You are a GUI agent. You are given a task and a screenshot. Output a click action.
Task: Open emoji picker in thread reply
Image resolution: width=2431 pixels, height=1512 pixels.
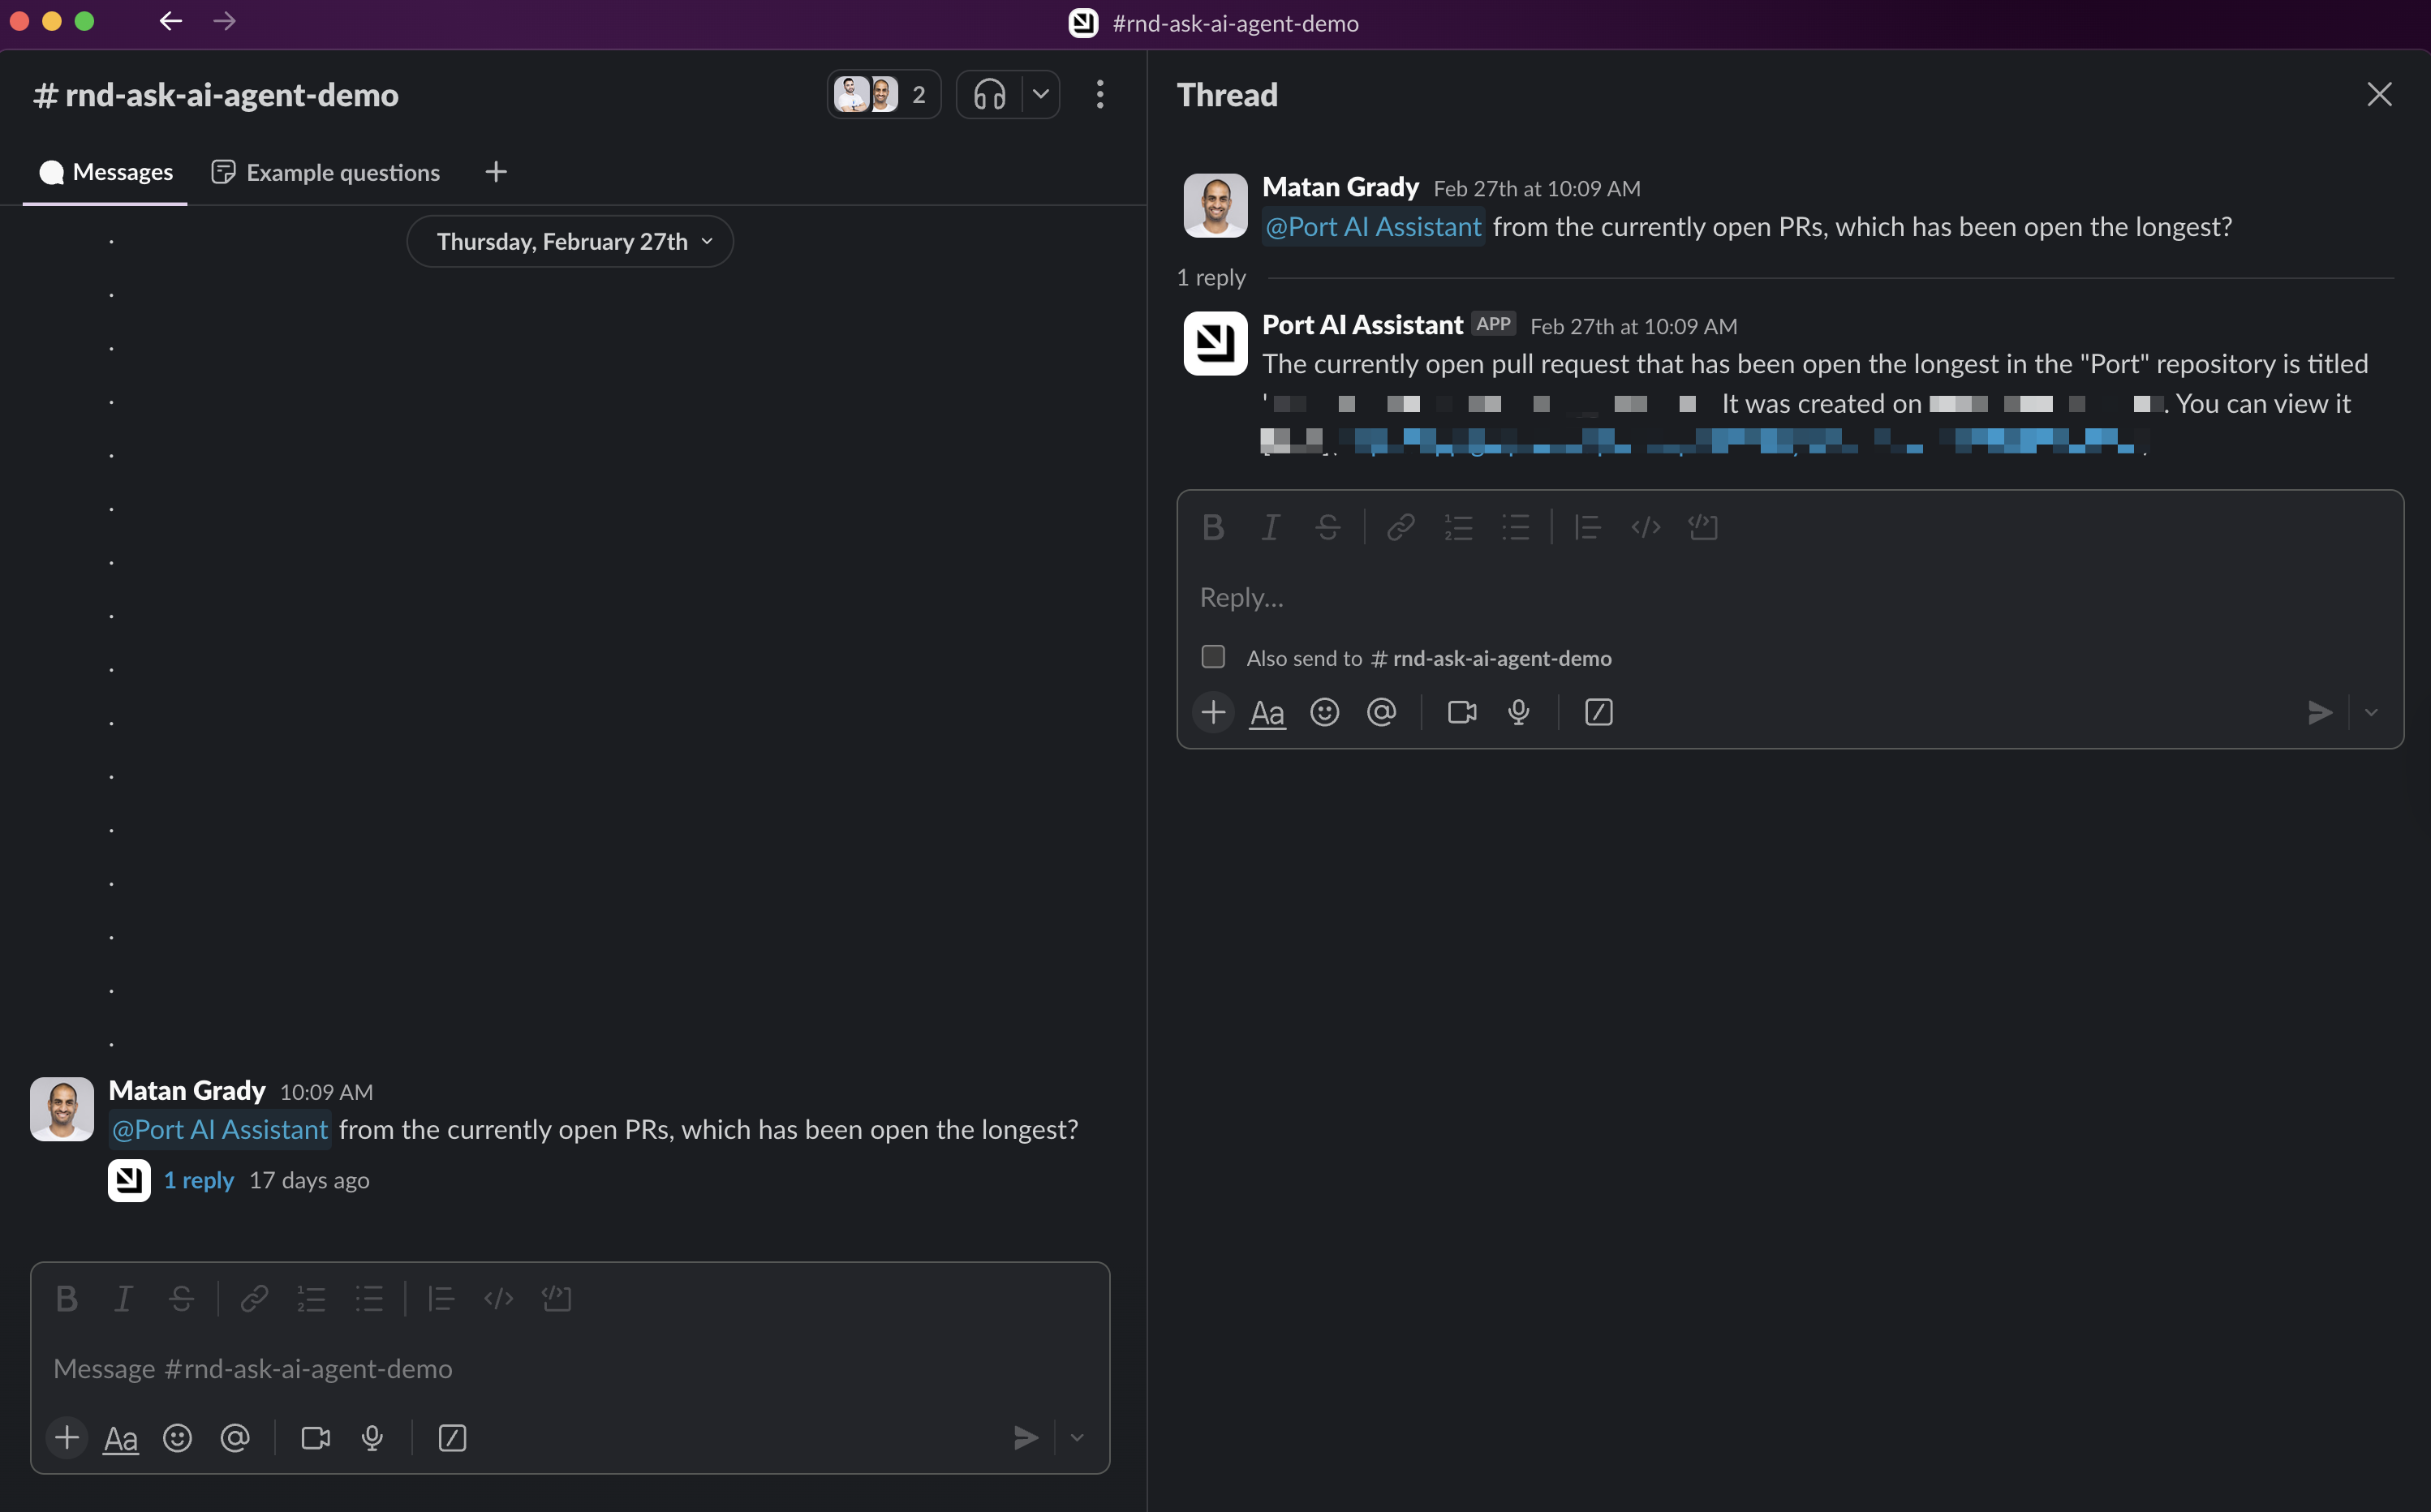[1324, 712]
